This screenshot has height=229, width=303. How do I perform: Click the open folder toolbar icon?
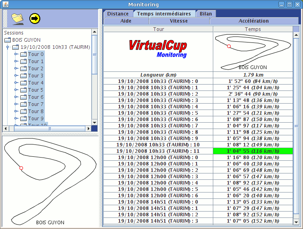pyautogui.click(x=17, y=18)
